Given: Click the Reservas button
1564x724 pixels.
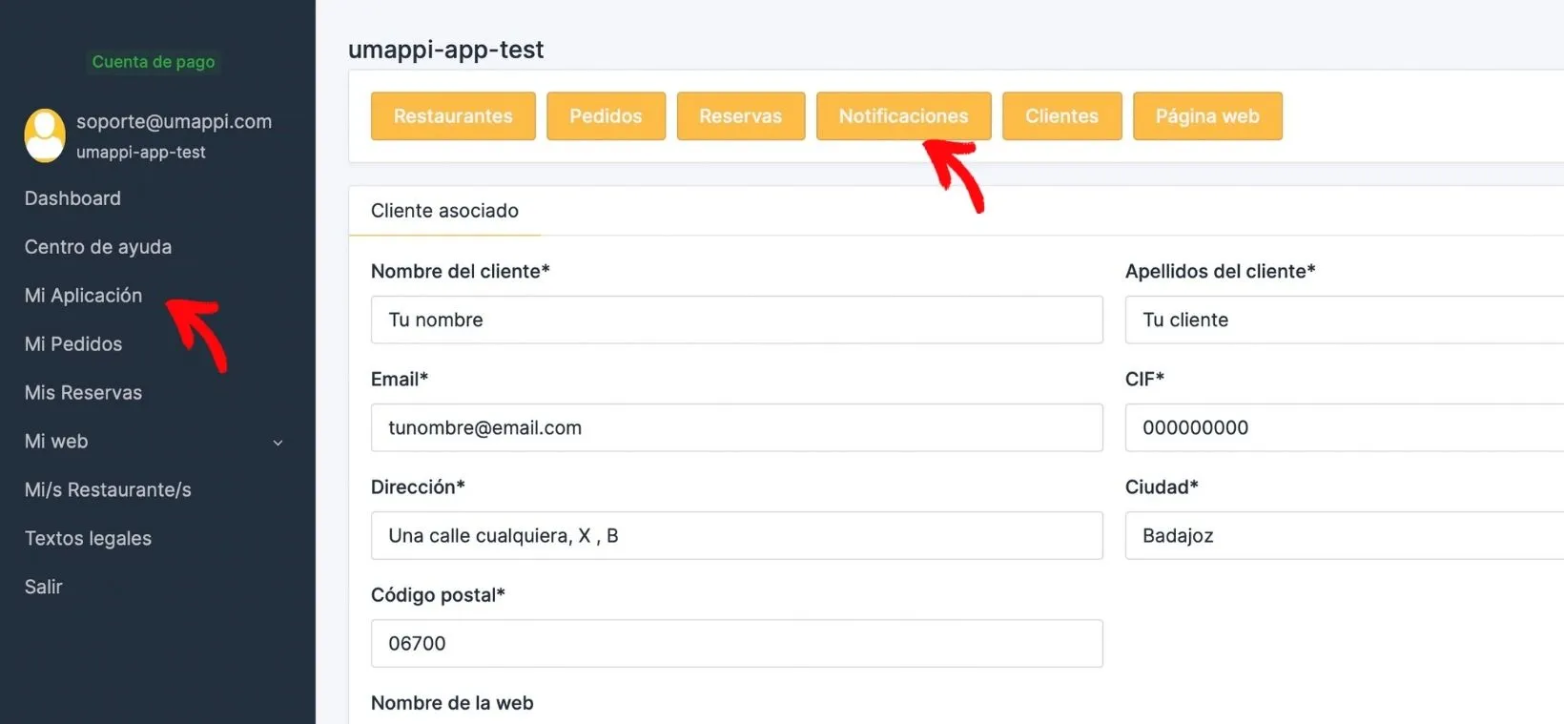Looking at the screenshot, I should 740,116.
